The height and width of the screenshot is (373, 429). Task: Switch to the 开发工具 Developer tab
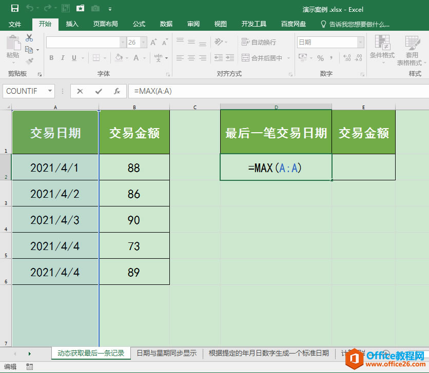tap(254, 24)
